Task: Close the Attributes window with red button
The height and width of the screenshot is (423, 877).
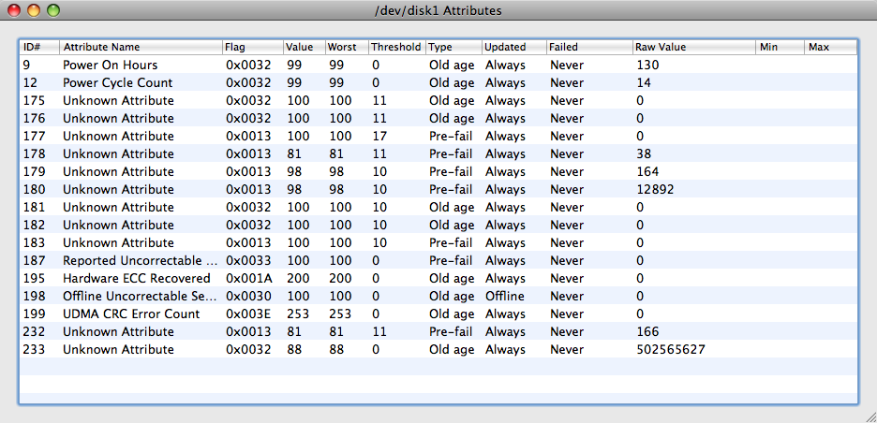Action: [x=14, y=10]
